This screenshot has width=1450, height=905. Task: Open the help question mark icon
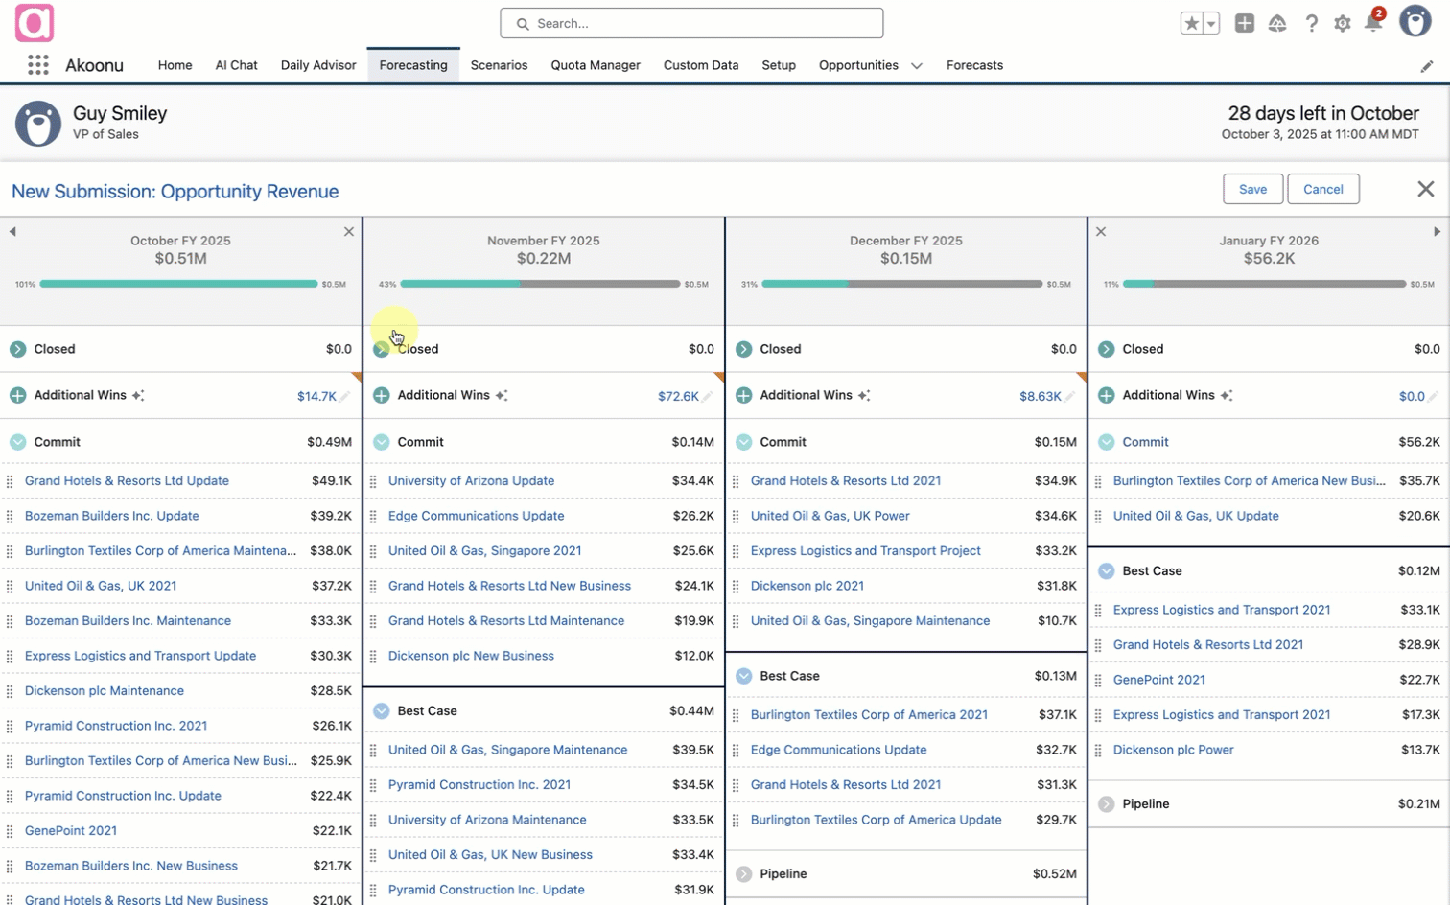pos(1311,24)
